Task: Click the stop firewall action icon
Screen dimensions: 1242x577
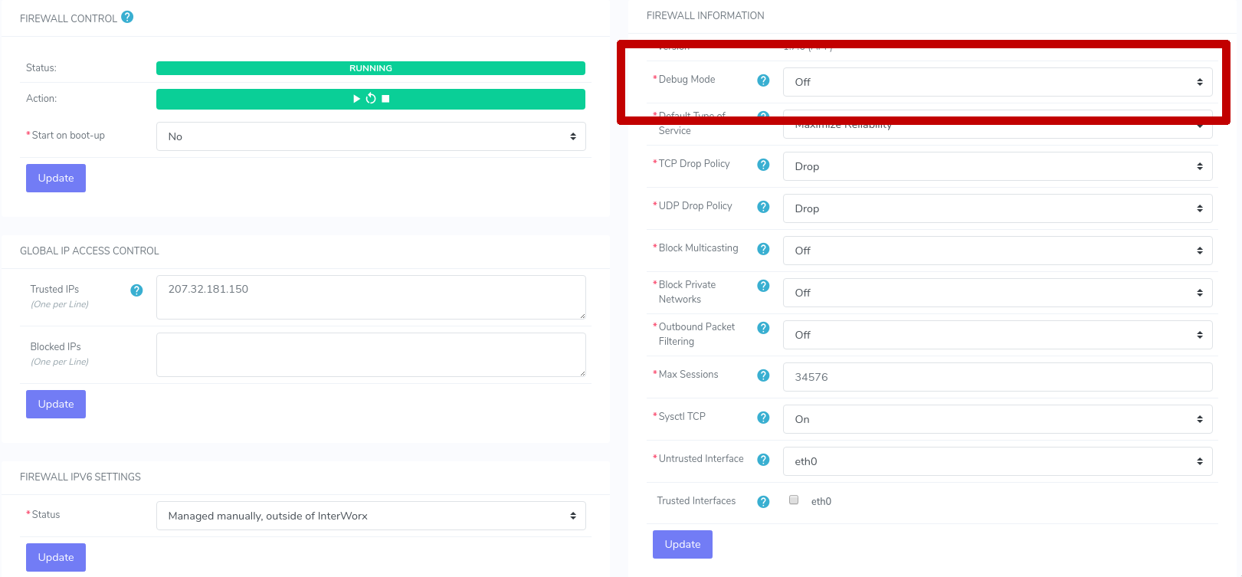Action: 386,99
